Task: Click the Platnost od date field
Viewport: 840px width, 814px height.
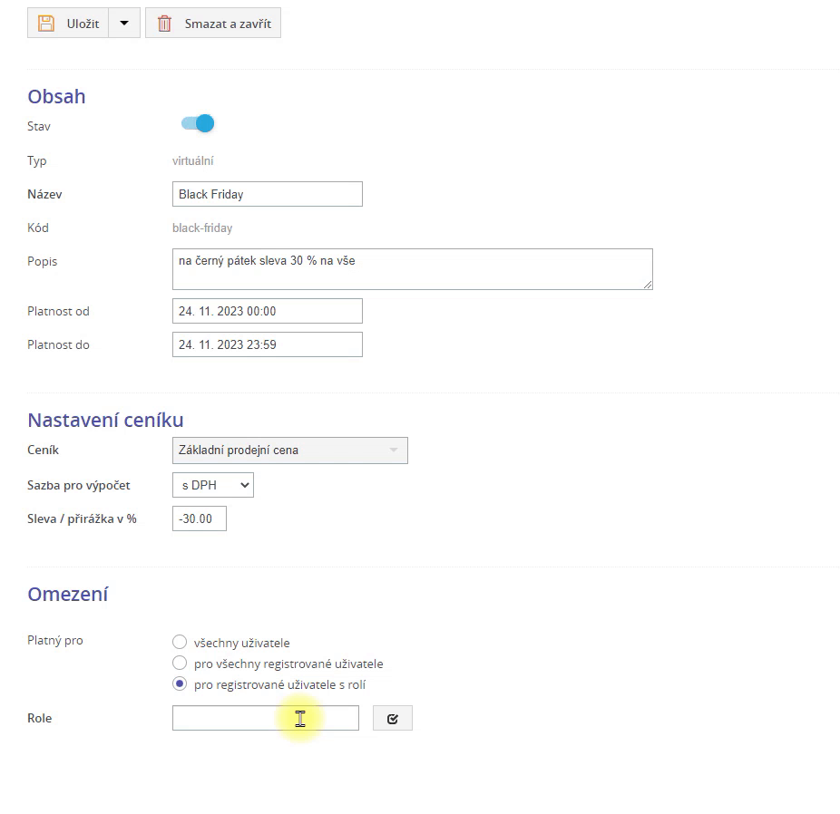Action: click(x=267, y=311)
